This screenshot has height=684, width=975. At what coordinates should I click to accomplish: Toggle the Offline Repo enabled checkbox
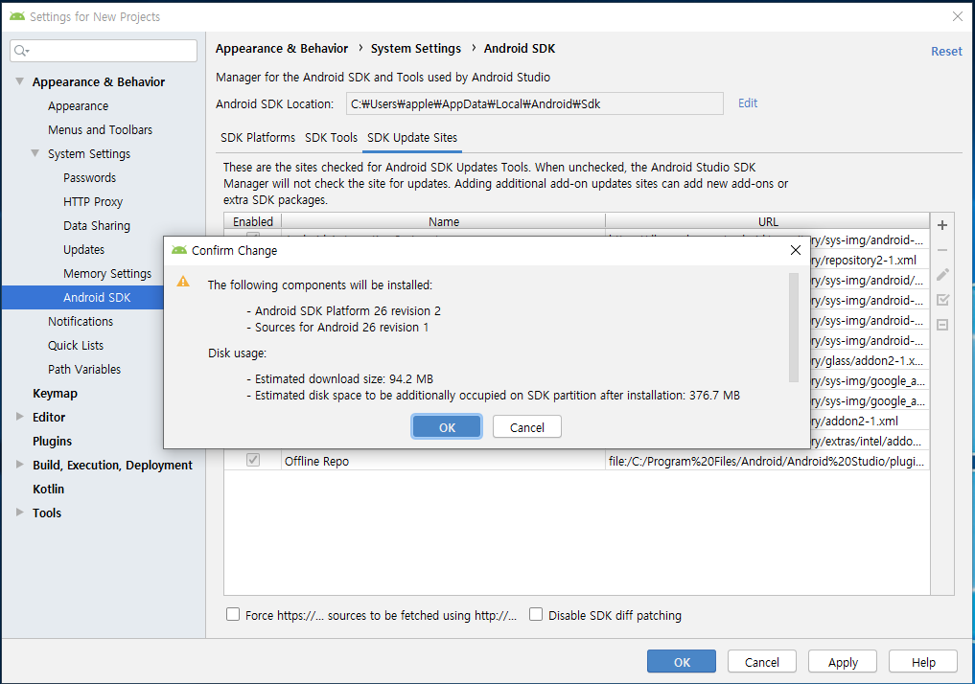pos(252,460)
